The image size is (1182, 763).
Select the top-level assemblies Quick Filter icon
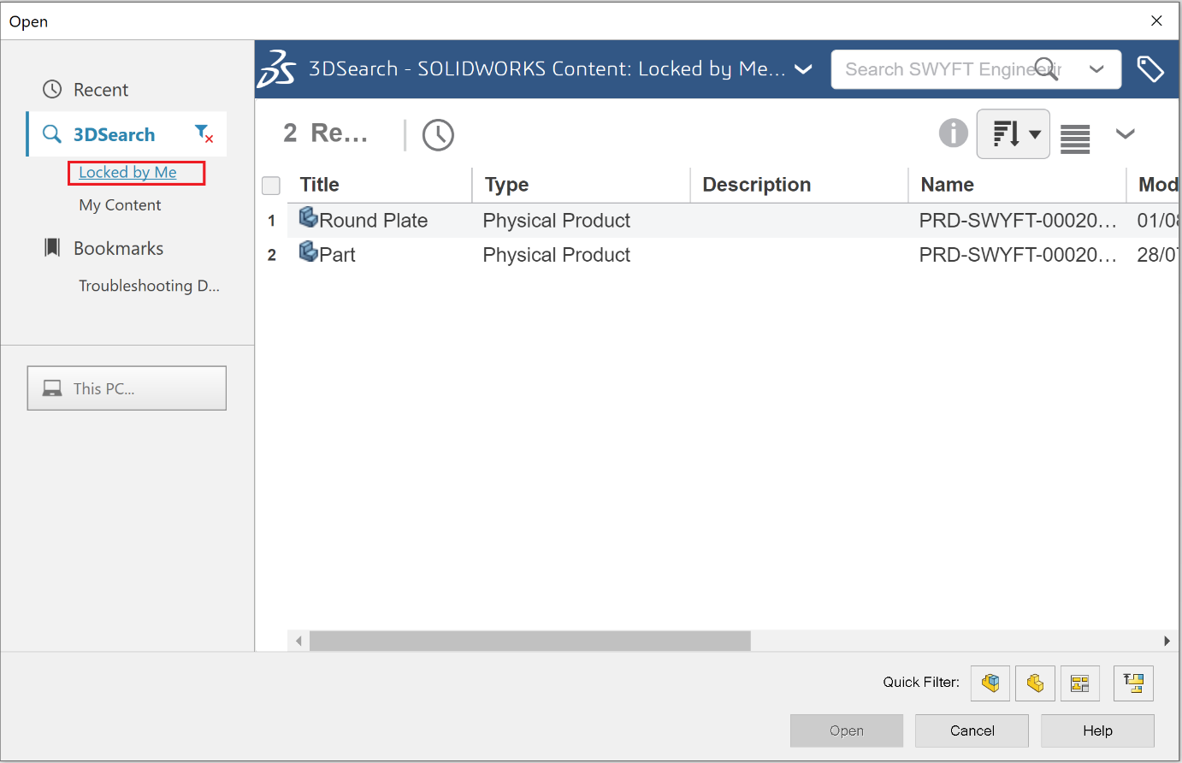pyautogui.click(x=1133, y=683)
